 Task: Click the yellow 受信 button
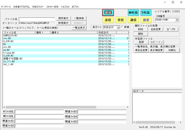[x=121, y=20]
